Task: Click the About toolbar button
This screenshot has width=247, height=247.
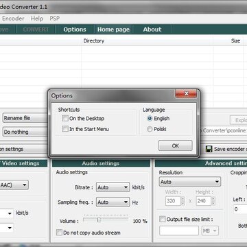Action: [x=152, y=30]
